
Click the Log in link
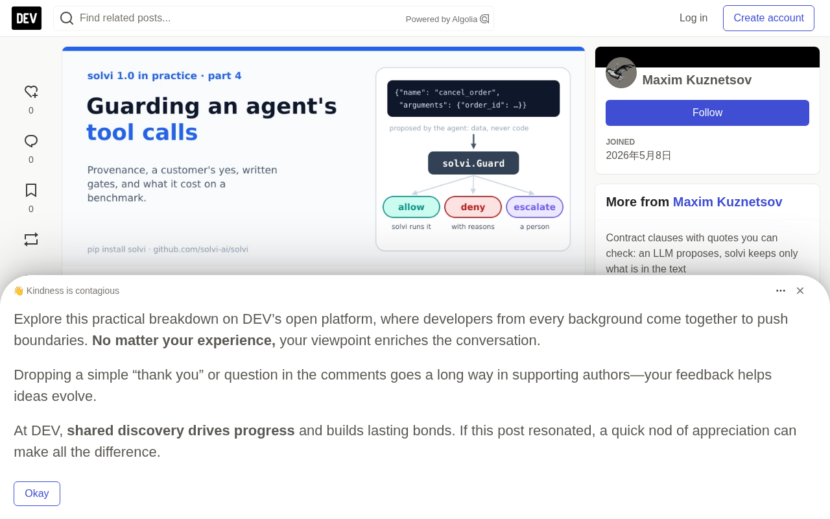tap(693, 18)
